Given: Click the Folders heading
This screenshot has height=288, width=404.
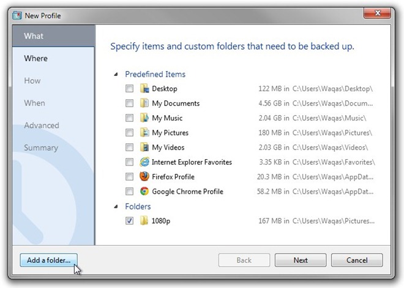Looking at the screenshot, I should click(x=138, y=207).
